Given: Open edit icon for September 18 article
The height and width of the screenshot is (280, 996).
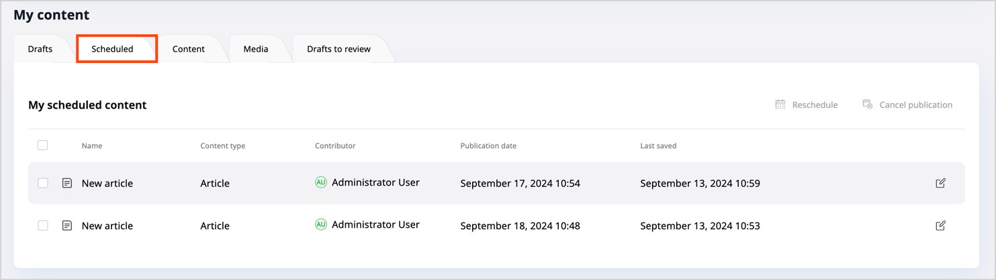Looking at the screenshot, I should coord(940,226).
